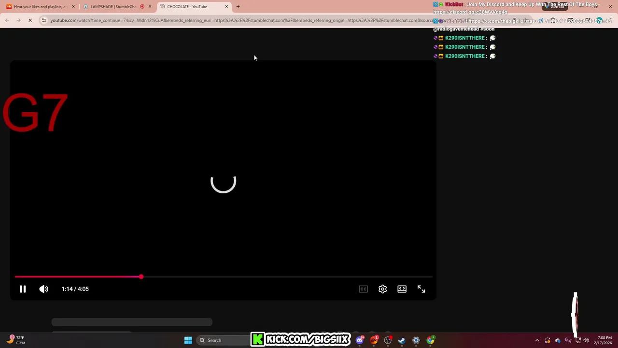Click the microphone in-use tray icon

[x=568, y=340]
